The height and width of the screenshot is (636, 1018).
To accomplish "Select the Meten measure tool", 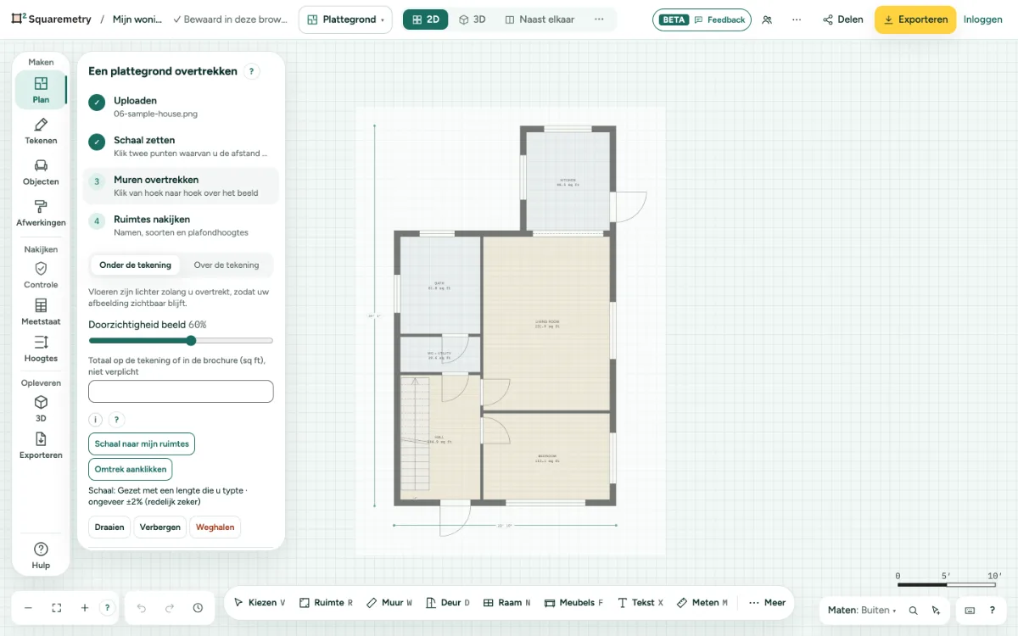I will tap(702, 603).
